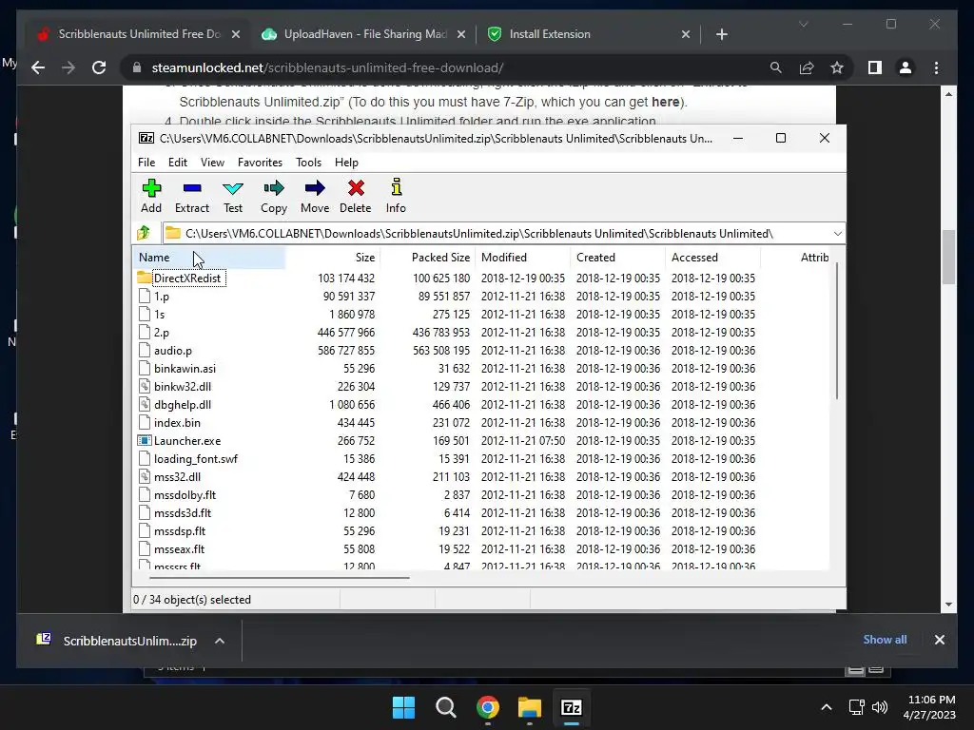Image resolution: width=974 pixels, height=730 pixels.
Task: Go up one folder level in 7-Zip
Action: 145,233
